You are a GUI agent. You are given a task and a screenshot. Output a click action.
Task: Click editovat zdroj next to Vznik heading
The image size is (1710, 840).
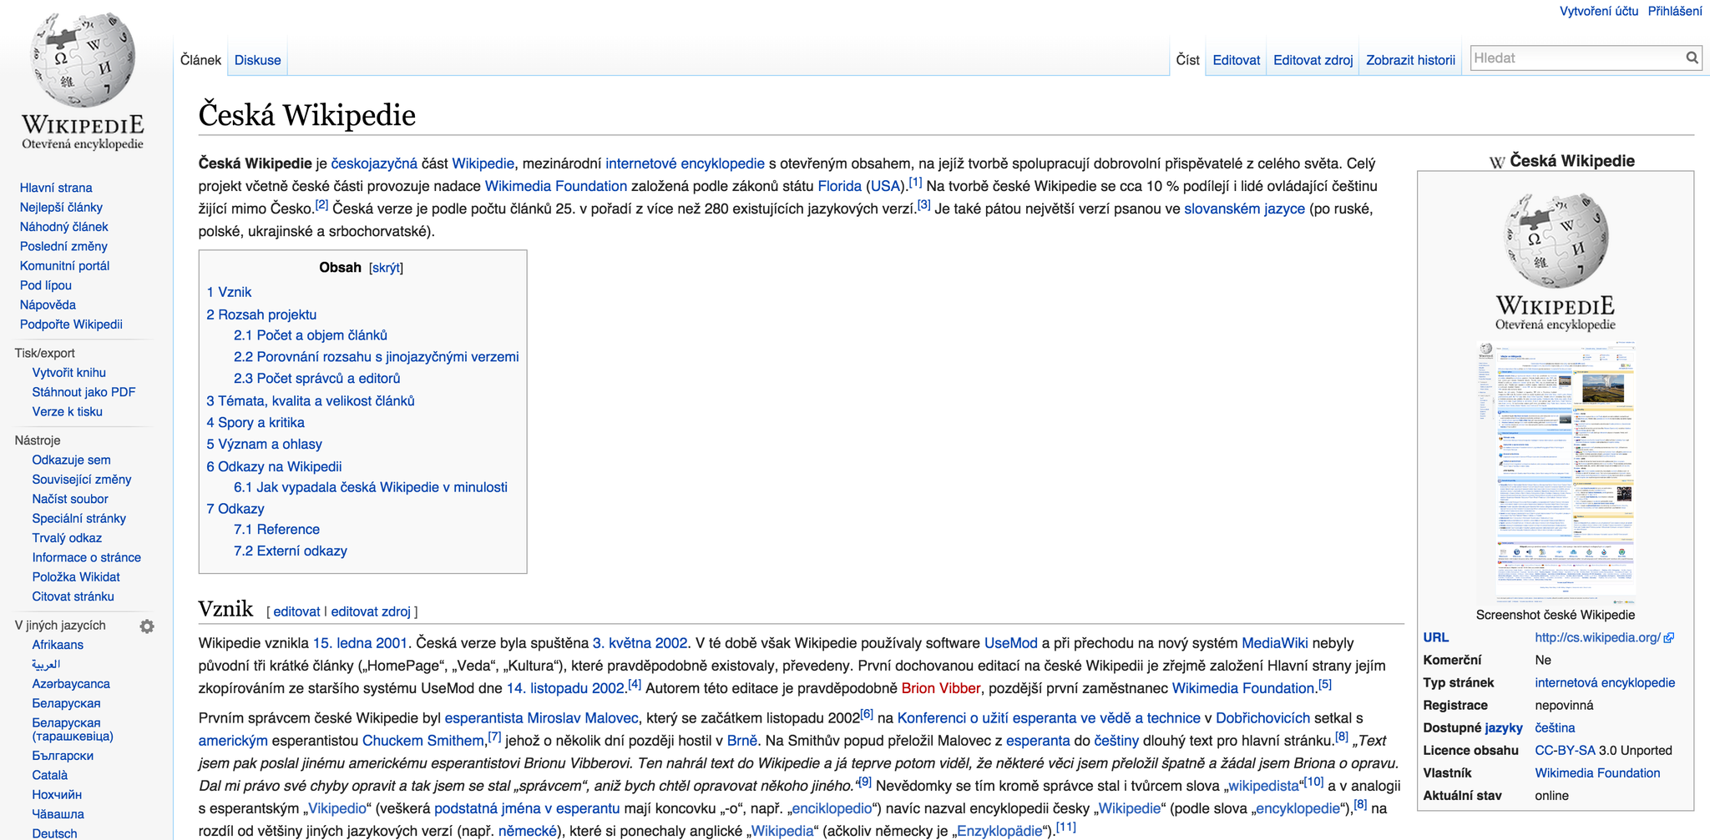click(x=371, y=612)
